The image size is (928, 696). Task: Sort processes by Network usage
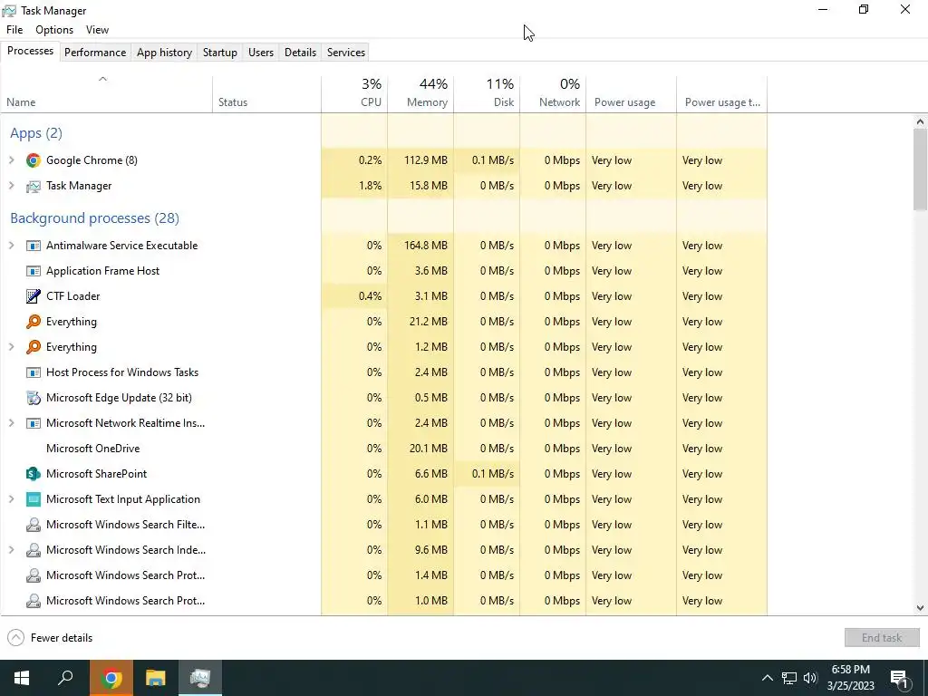tap(554, 94)
